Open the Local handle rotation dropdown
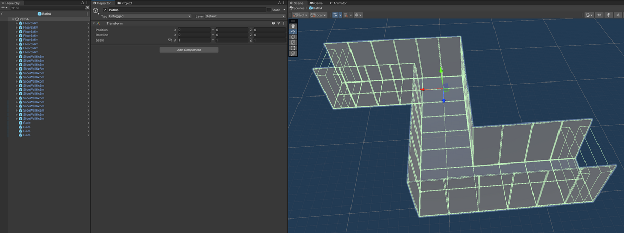This screenshot has width=624, height=233. click(x=318, y=15)
